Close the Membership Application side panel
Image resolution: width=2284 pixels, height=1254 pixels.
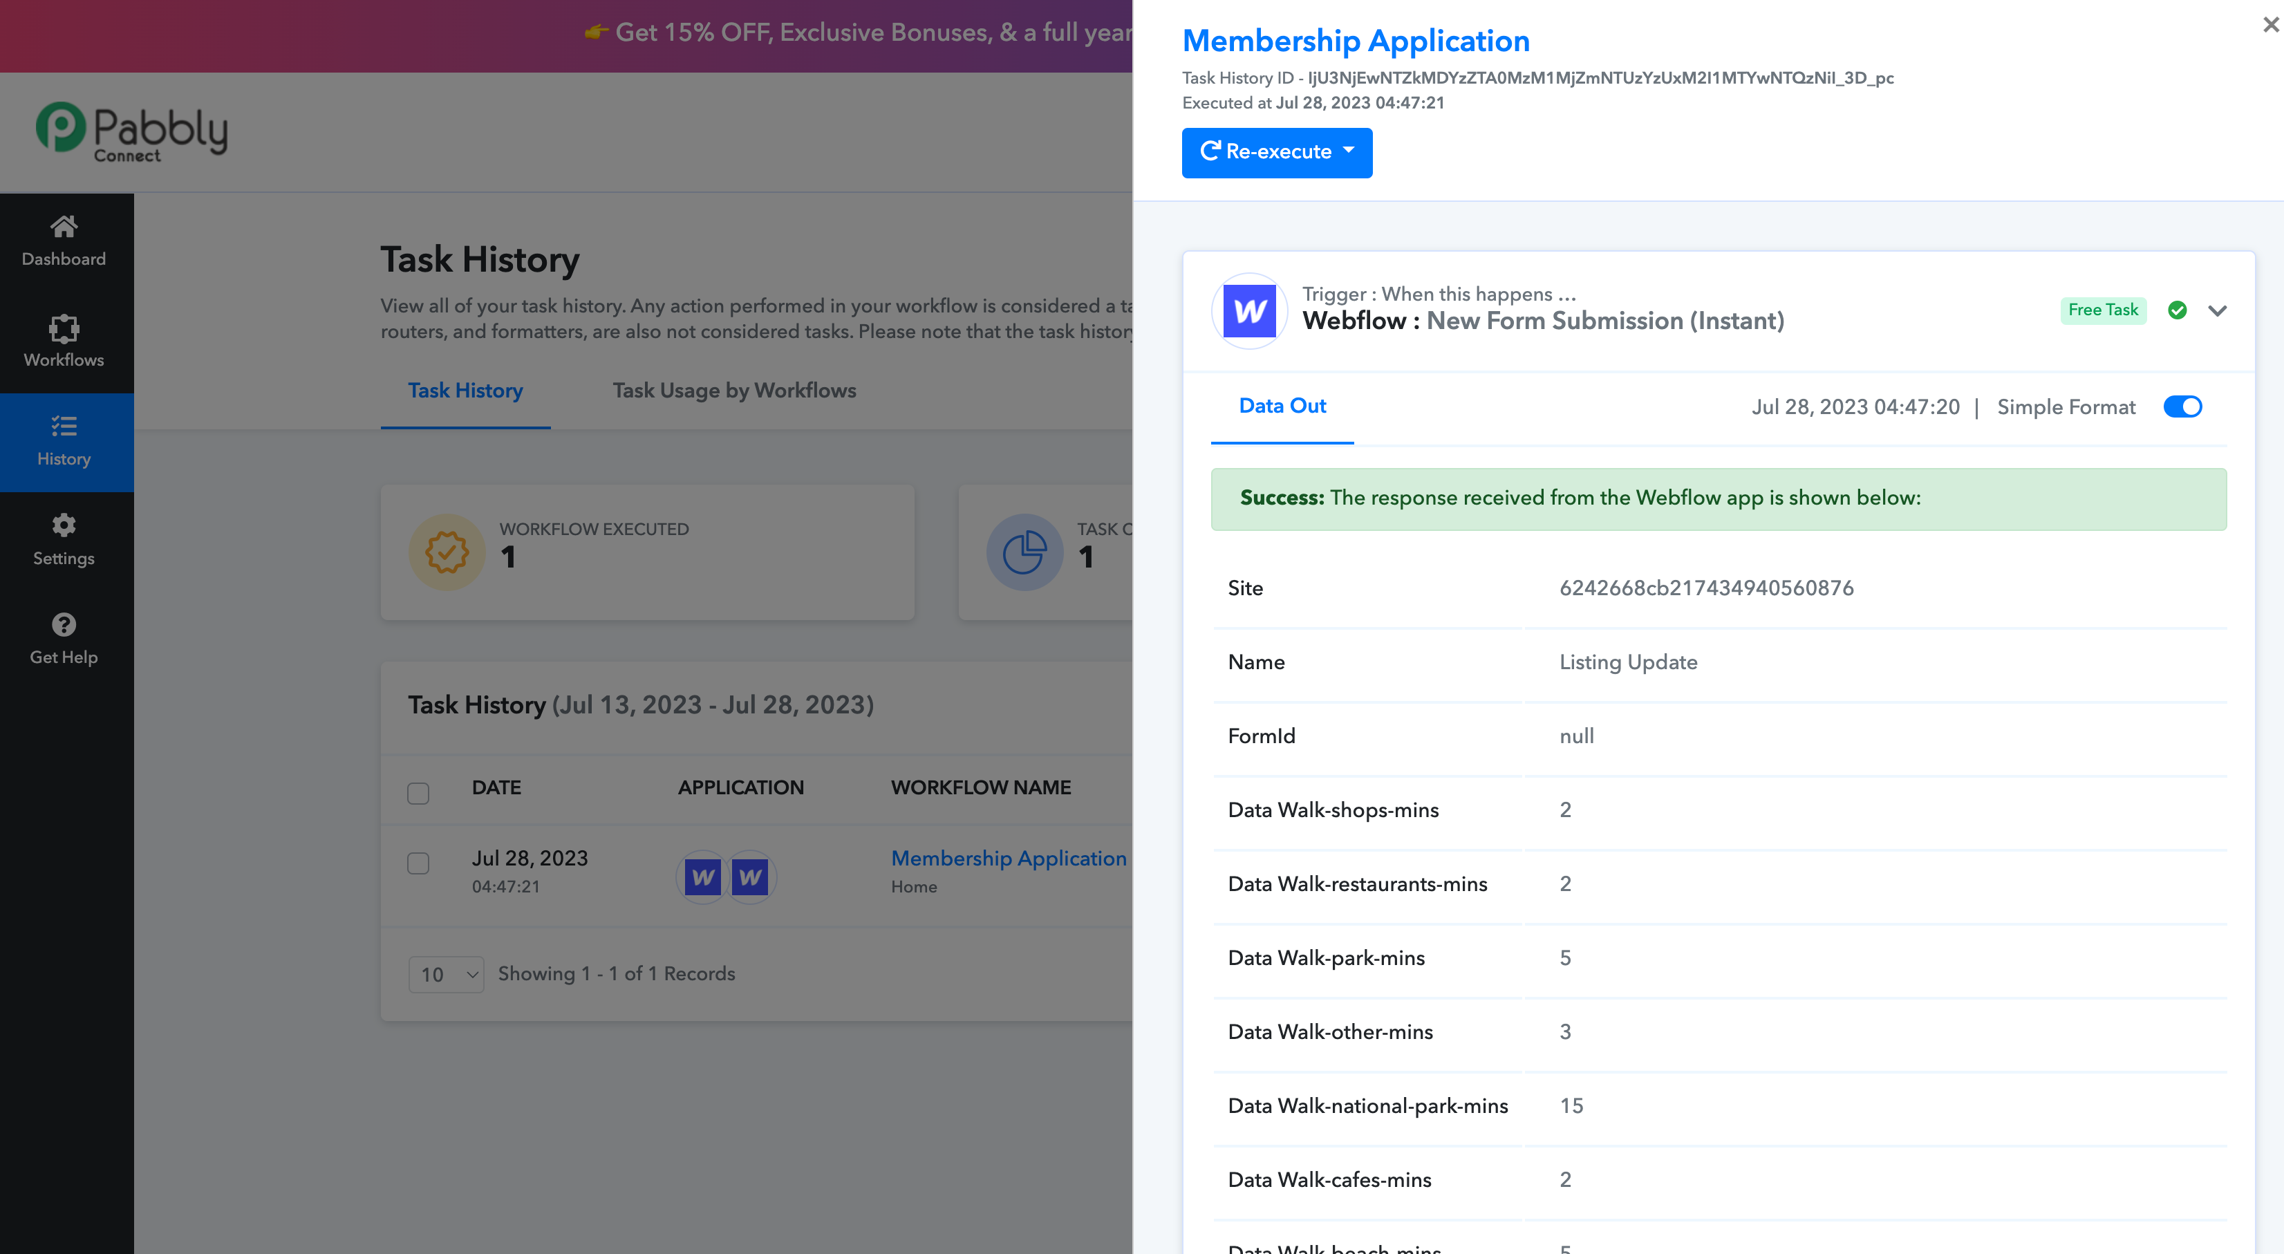pos(2269,25)
